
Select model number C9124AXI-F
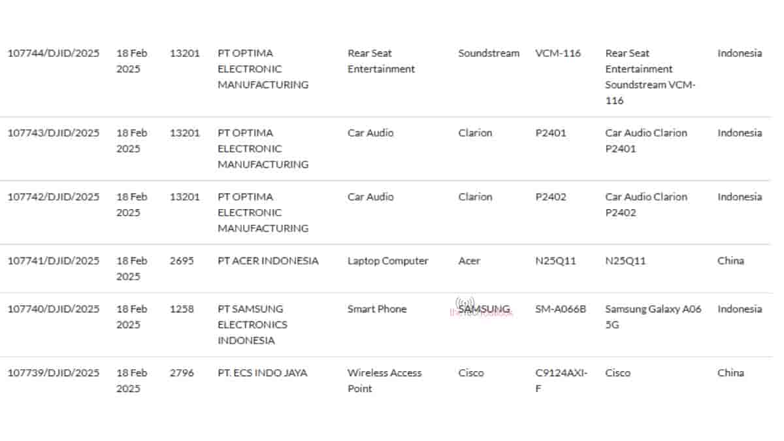click(x=561, y=381)
